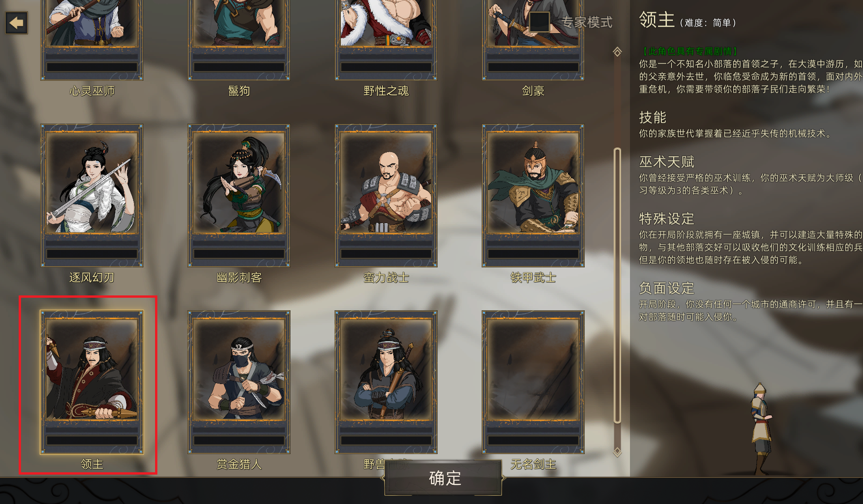Select the 心灵巫师 character card
Viewport: 863px width, 504px height.
coord(92,40)
